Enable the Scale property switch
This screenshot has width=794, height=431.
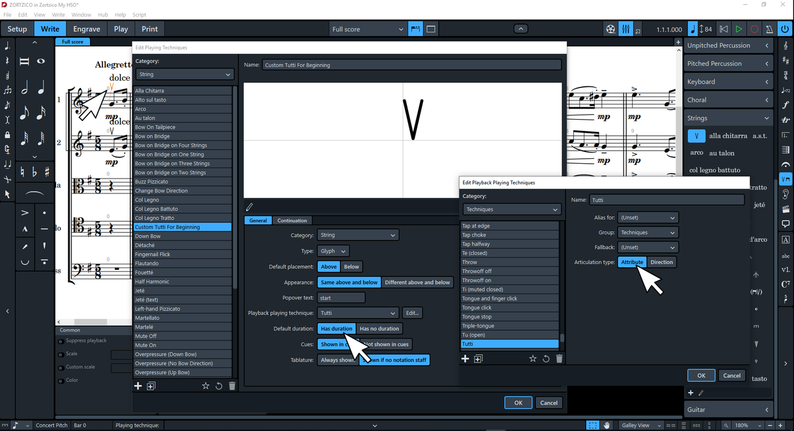point(61,355)
